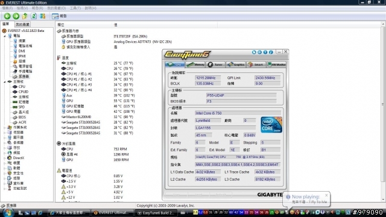Image resolution: width=386 pixels, height=217 pixels.
Task: Select the CPU tab in EasyTune6
Action: [175, 64]
